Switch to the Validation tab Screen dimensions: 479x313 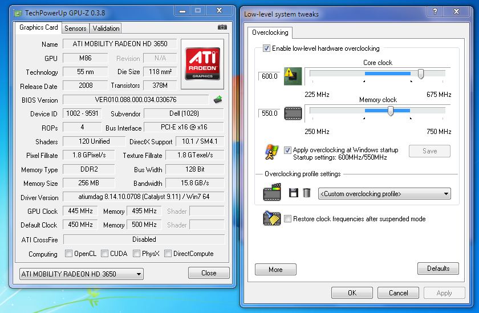coord(106,29)
